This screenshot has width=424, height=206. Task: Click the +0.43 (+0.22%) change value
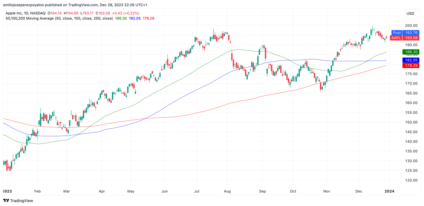[126, 13]
